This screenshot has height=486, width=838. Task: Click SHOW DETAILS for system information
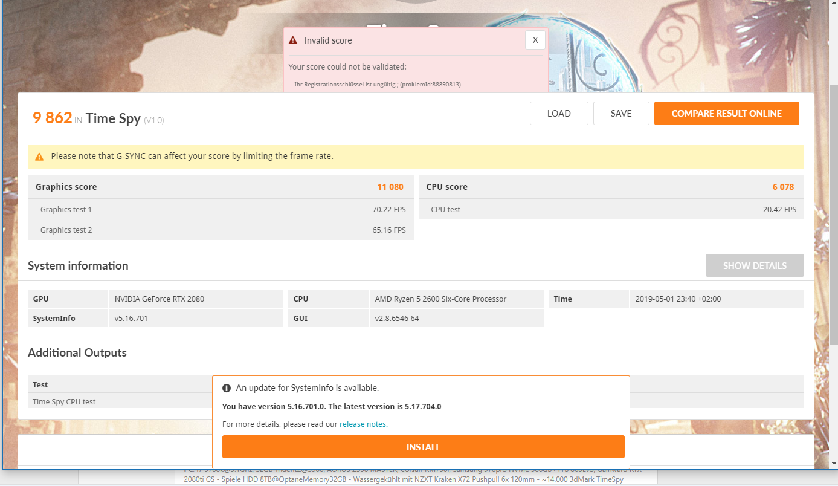tap(755, 265)
